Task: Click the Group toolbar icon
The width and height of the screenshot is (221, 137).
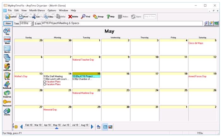Action: point(98,17)
